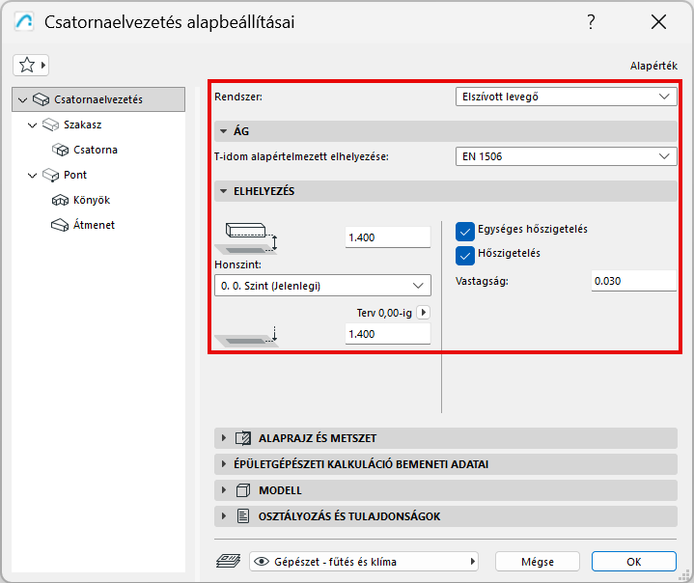The image size is (694, 583).
Task: Open the Honszint story dropdown
Action: coord(321,285)
